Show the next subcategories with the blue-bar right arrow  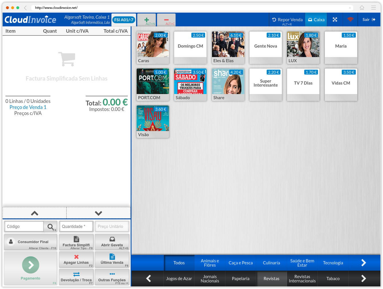tap(364, 263)
